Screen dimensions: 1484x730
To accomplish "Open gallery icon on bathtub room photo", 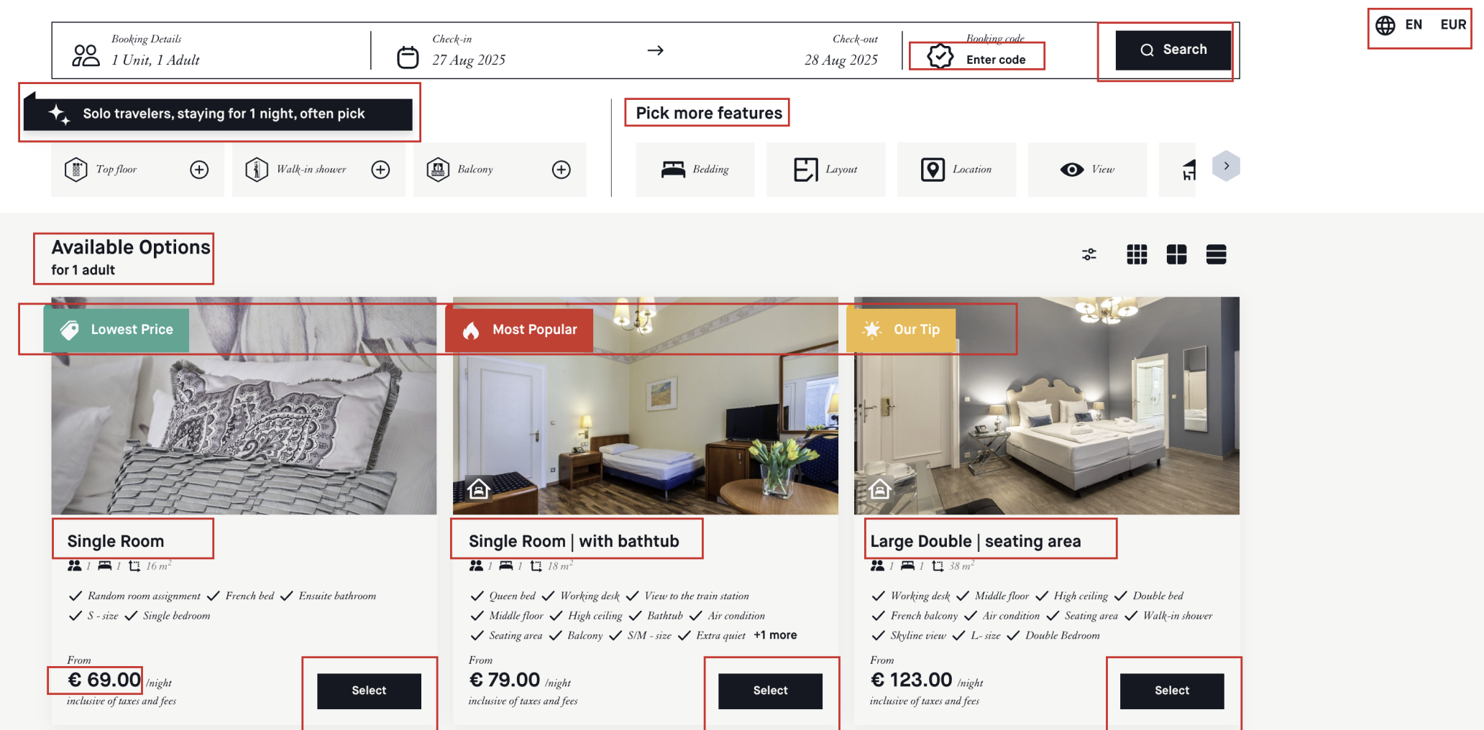I will 479,489.
